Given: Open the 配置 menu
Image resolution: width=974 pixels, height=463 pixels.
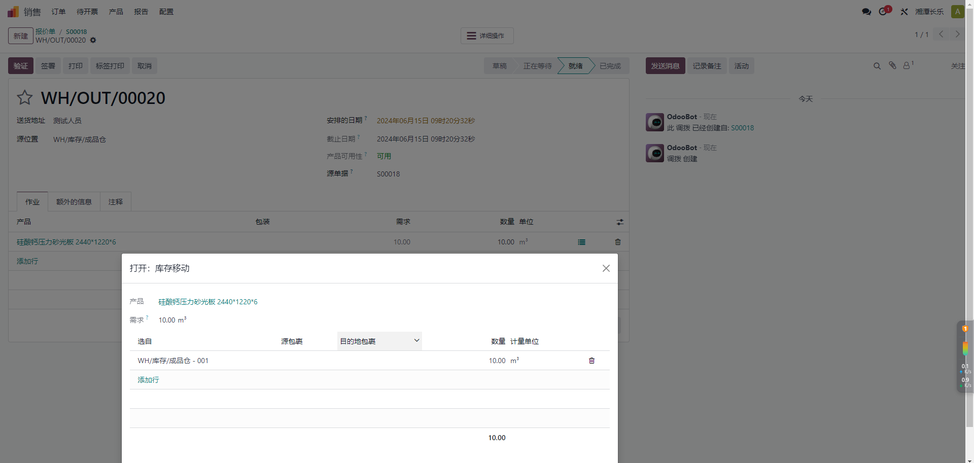Looking at the screenshot, I should [166, 12].
